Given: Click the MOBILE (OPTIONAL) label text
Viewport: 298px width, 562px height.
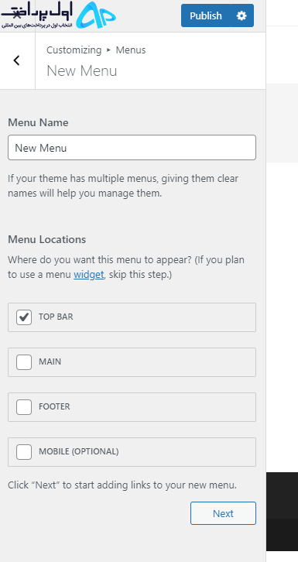Looking at the screenshot, I should pos(78,451).
